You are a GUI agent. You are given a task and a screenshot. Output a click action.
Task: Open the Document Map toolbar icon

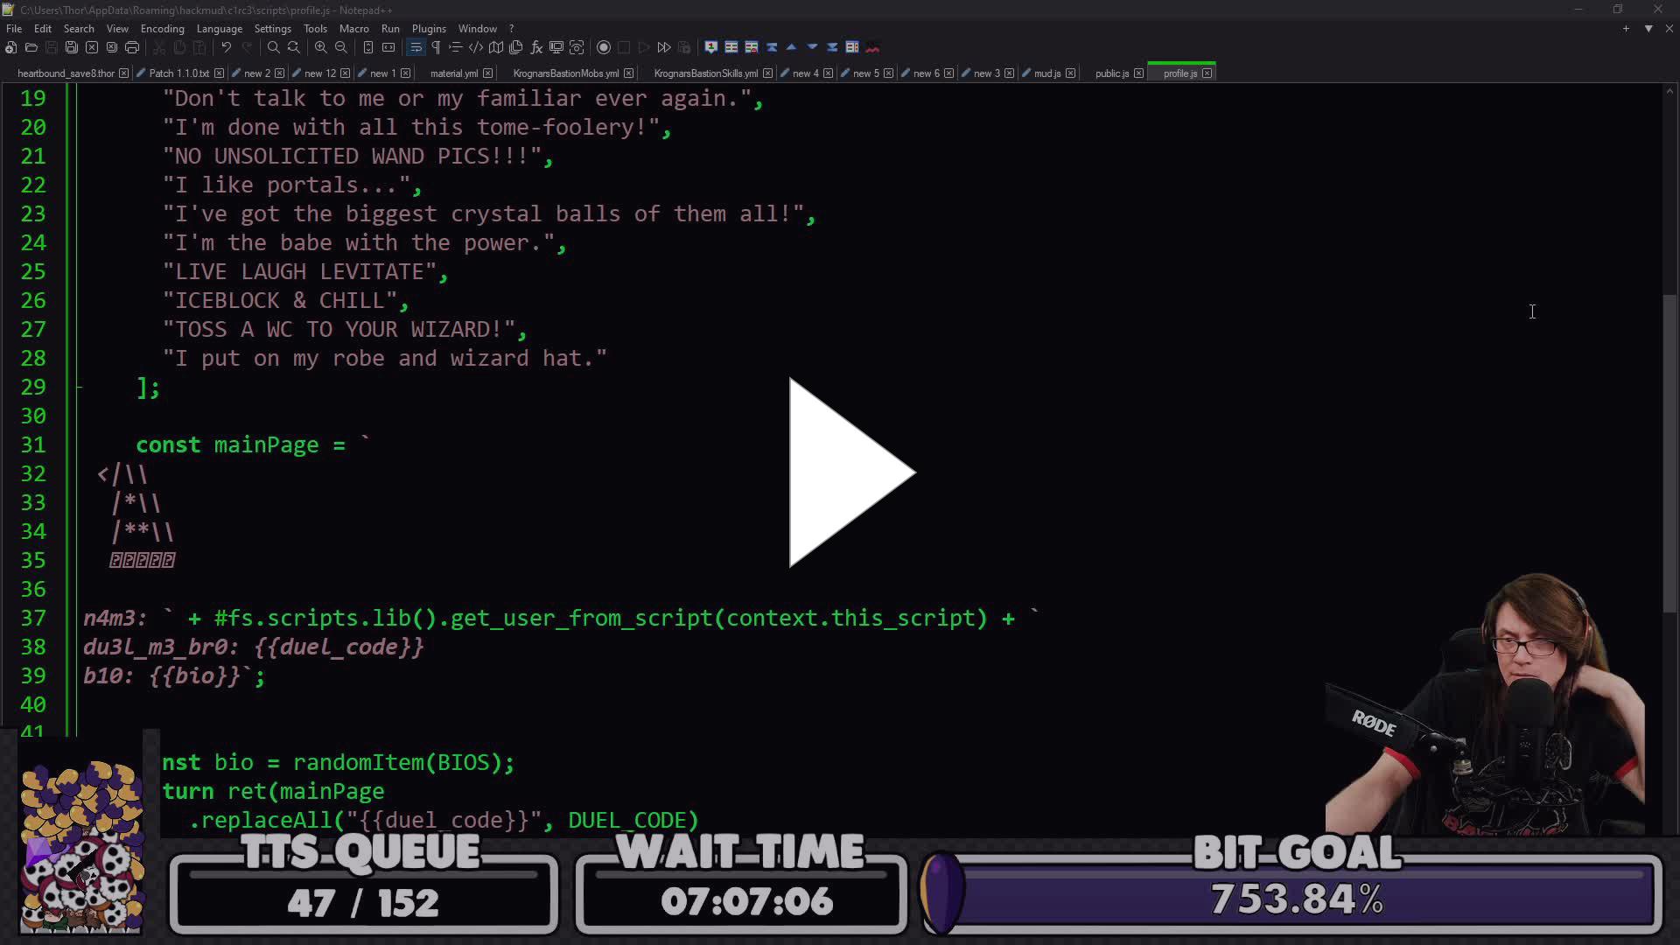(494, 47)
